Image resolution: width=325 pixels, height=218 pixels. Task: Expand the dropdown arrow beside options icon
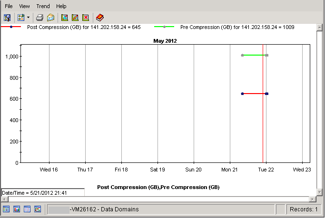click(28, 18)
